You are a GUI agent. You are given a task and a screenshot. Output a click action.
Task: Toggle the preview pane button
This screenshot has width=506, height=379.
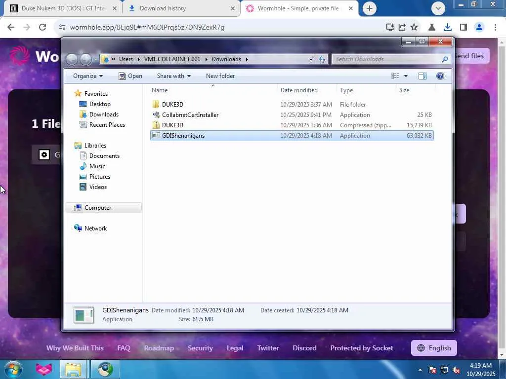[x=422, y=76]
